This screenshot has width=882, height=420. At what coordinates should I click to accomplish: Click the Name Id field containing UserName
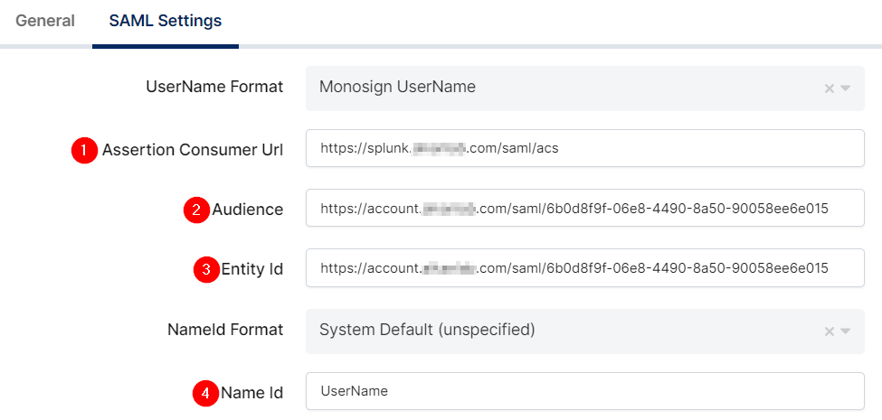click(x=584, y=391)
